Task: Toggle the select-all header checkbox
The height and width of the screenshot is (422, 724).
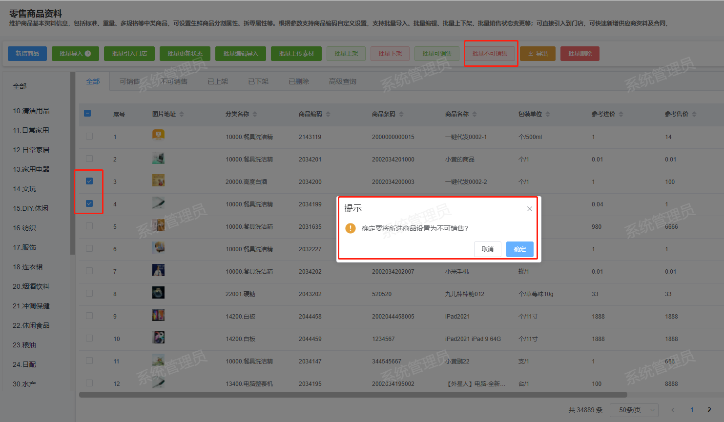Action: coord(87,113)
